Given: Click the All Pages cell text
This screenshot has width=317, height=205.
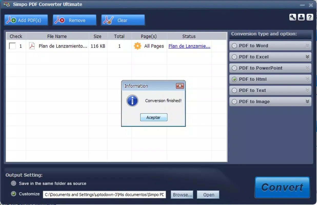Looking at the screenshot, I should point(154,46).
